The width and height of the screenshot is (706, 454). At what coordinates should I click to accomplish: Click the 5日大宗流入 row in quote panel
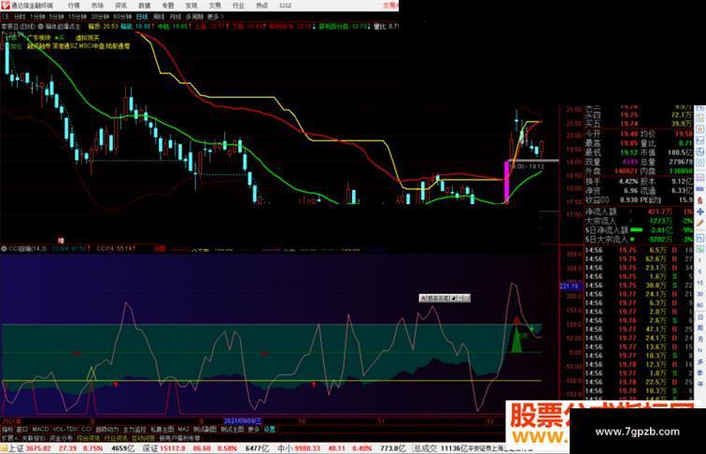click(x=640, y=240)
